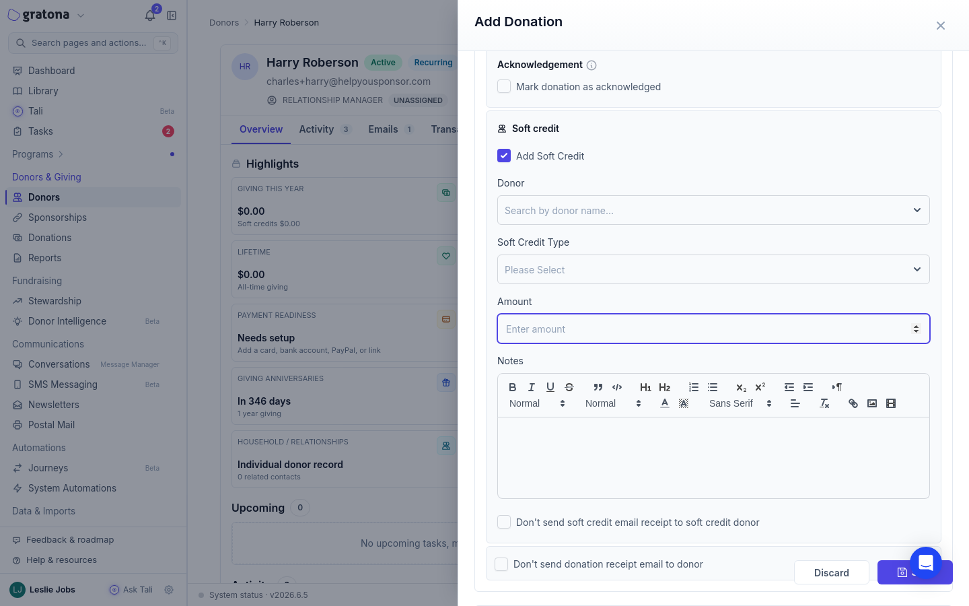Go to Donors breadcrumb link

(x=224, y=22)
